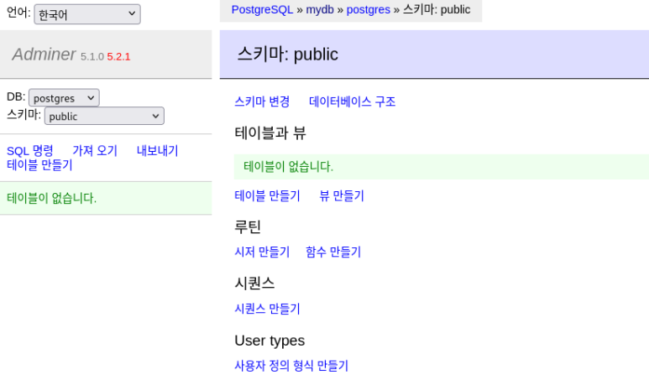Click the 스키마: public page heading

[288, 55]
